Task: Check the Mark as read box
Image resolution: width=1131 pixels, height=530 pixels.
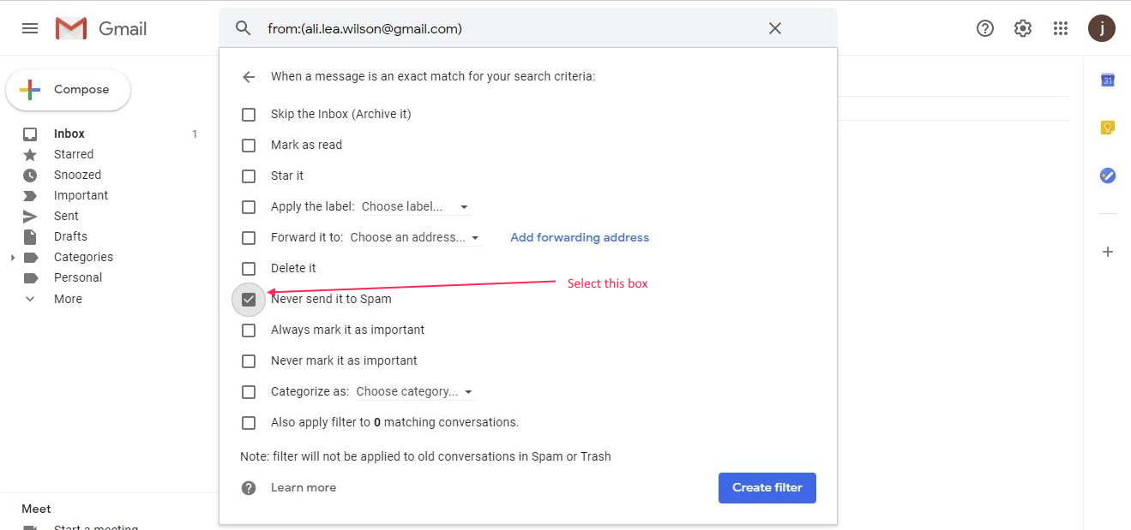Action: [x=249, y=145]
